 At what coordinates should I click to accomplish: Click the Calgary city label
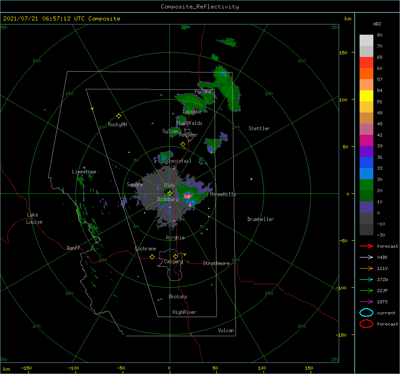[x=173, y=261]
